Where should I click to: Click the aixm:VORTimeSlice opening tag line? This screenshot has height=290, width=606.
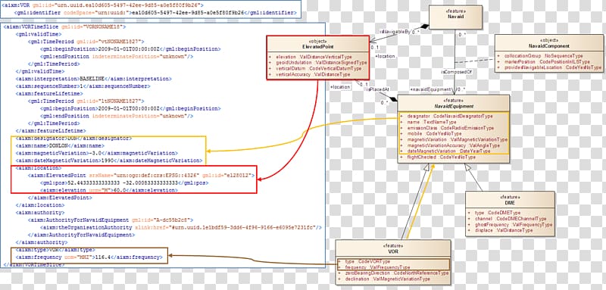point(64,27)
